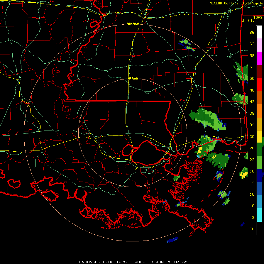Click the cyan legend swatch near the 2 label
264x264 pixels.
[259, 215]
